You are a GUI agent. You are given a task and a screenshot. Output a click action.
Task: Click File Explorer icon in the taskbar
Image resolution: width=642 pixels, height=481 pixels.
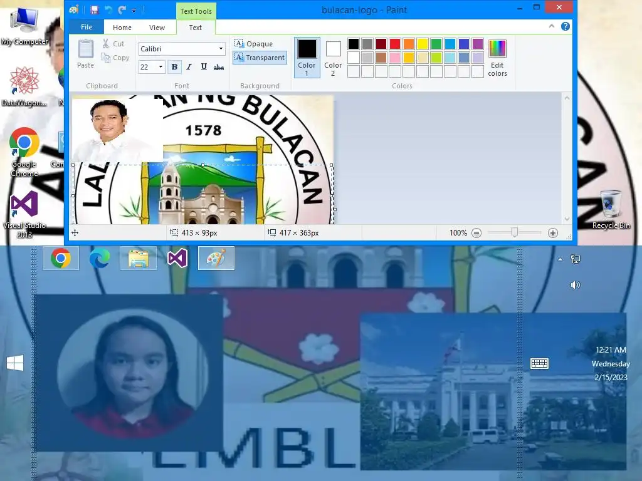pyautogui.click(x=139, y=258)
